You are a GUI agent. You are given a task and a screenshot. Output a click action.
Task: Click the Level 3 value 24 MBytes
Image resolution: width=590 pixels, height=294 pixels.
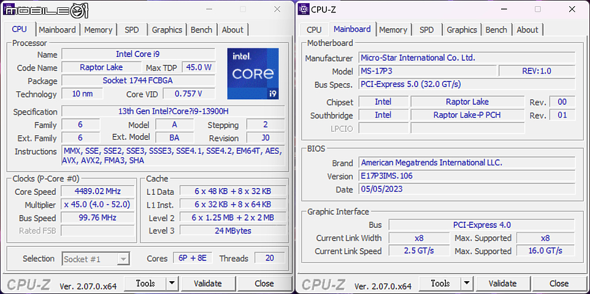click(232, 230)
